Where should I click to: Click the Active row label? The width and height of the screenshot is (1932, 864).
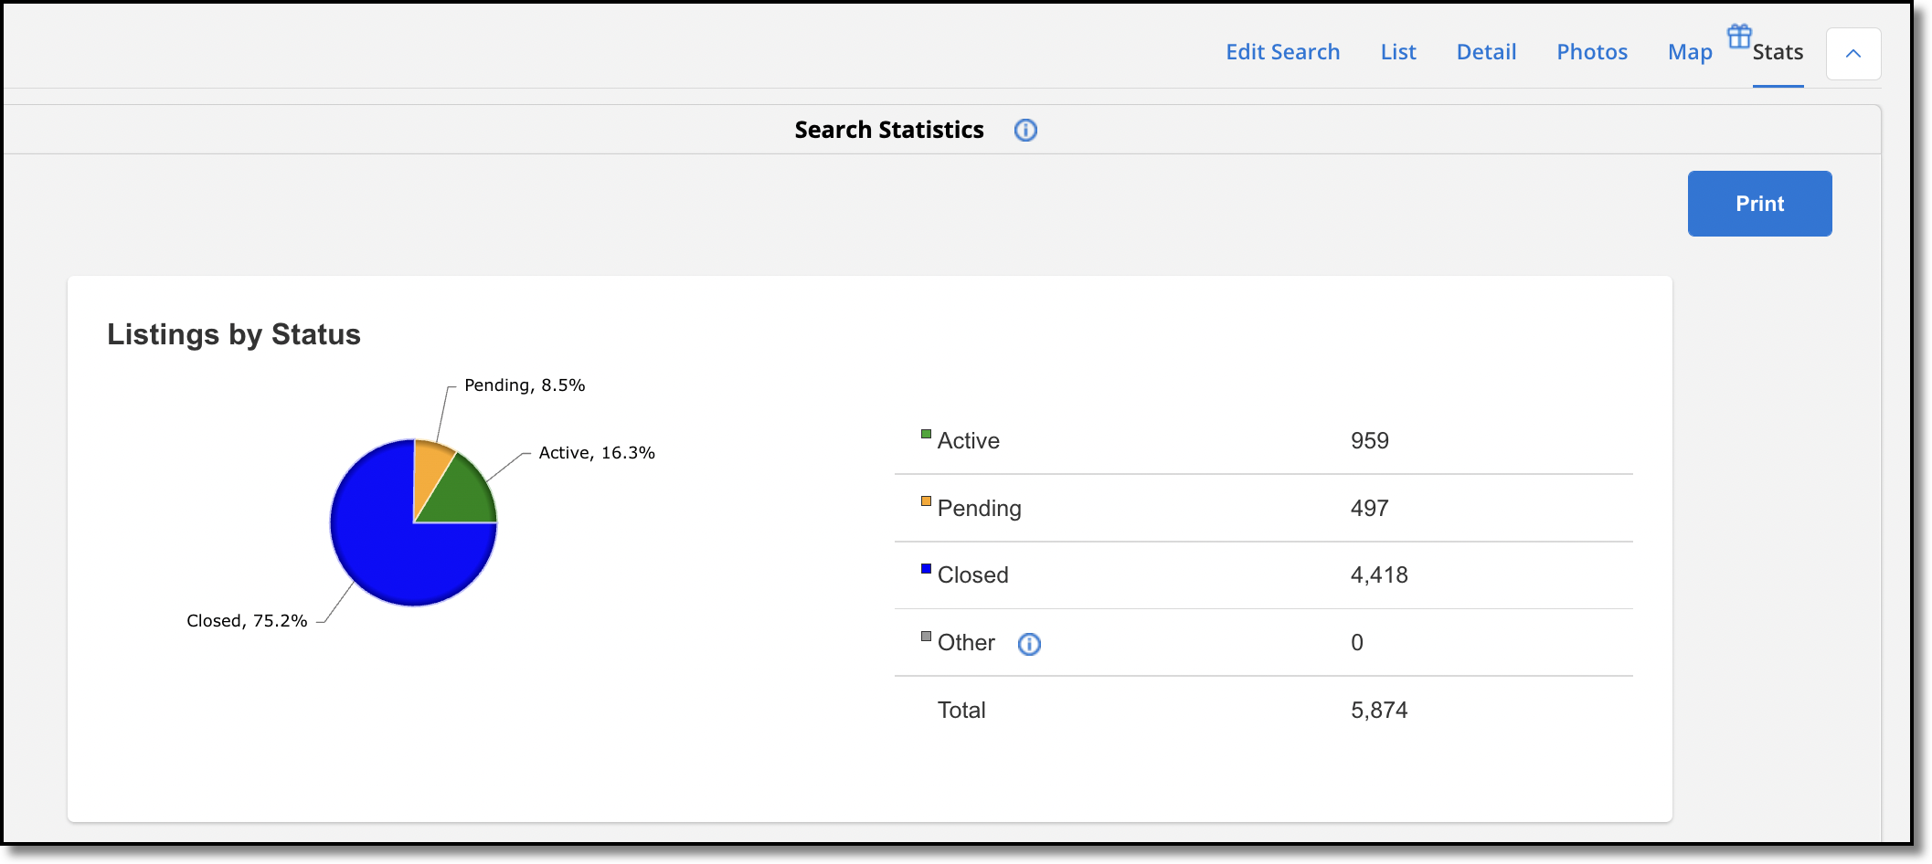tap(969, 441)
